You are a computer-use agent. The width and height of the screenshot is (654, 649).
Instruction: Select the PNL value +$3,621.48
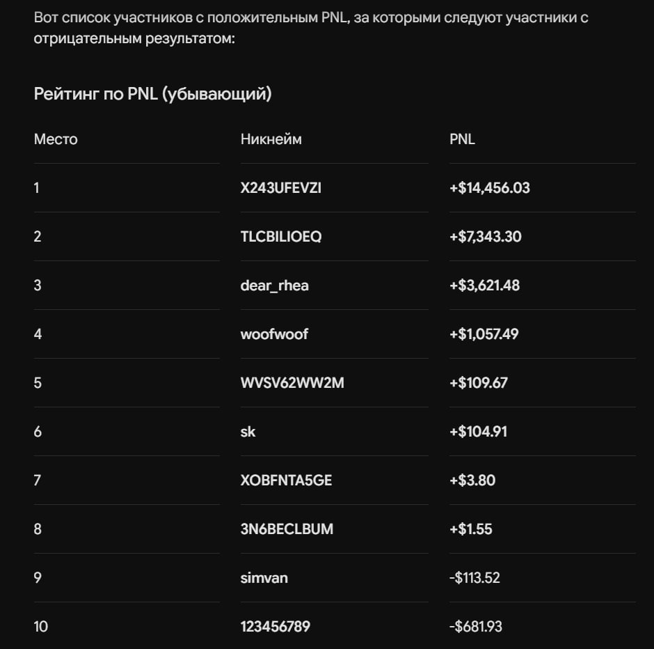tap(484, 286)
